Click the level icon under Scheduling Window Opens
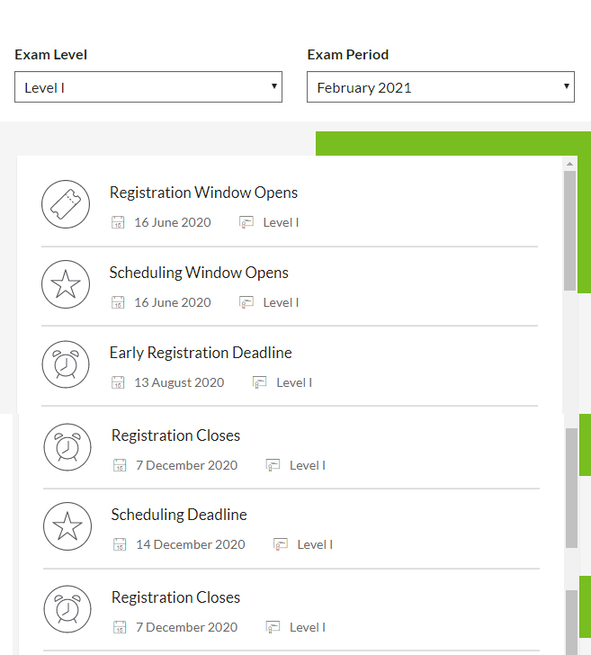 pos(246,302)
